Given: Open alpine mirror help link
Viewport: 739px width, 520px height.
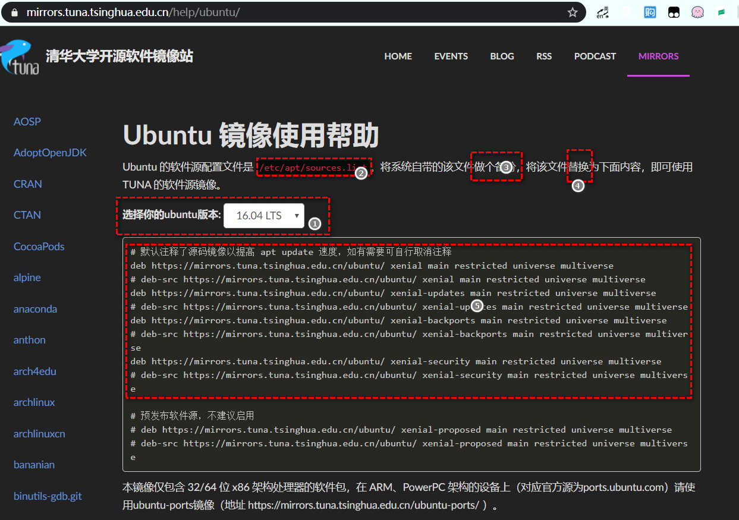Looking at the screenshot, I should 27,278.
